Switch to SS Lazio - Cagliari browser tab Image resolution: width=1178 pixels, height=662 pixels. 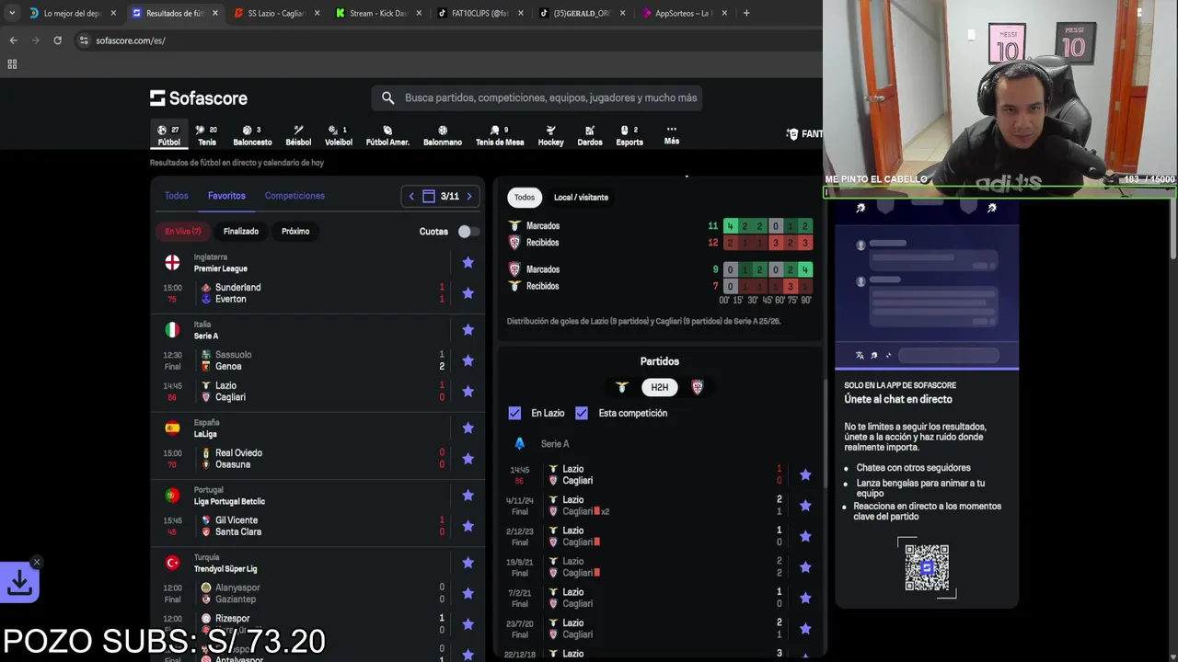[x=275, y=13]
